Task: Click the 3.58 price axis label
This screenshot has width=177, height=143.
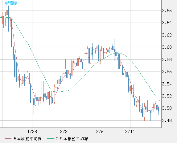Action: (x=167, y=59)
